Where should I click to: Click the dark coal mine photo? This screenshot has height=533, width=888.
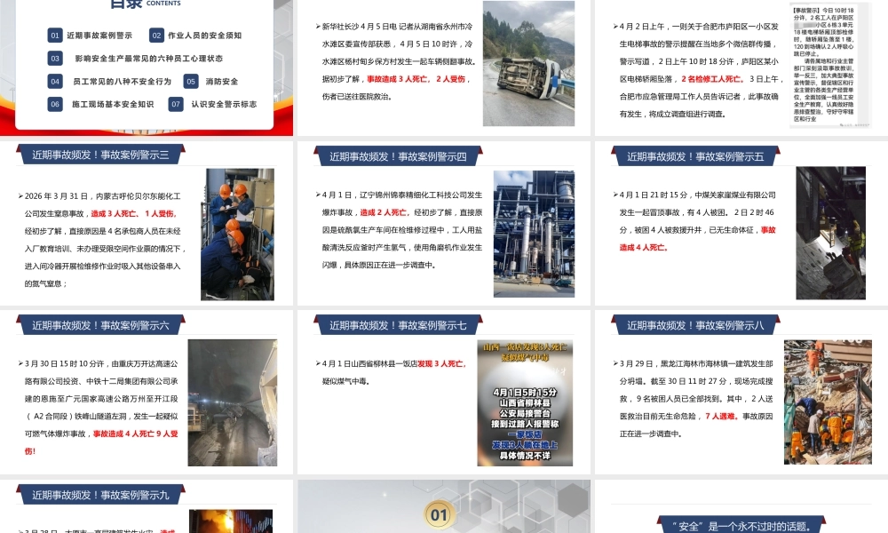tap(831, 233)
